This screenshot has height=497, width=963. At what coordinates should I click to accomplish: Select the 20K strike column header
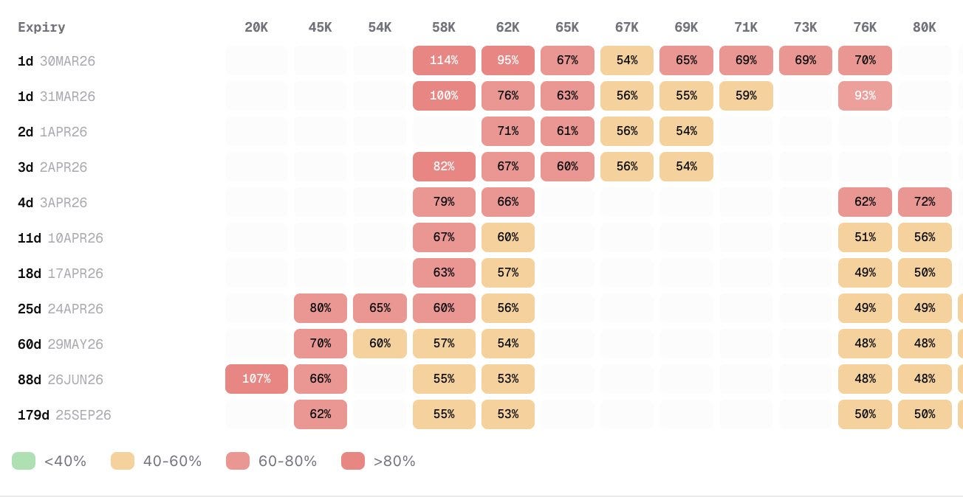256,27
